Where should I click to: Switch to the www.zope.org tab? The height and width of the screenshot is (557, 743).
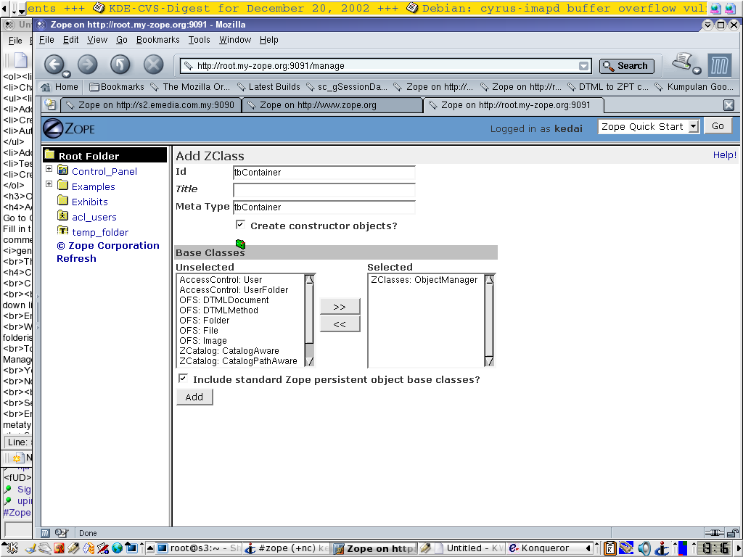pos(332,105)
